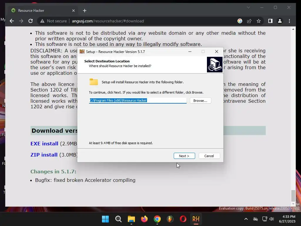Image resolution: width=301 pixels, height=226 pixels.
Task: Open File Explorer from taskbar
Action: pos(131,219)
